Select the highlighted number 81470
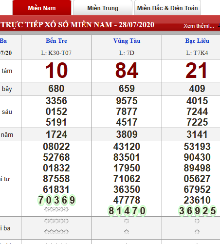The height and width of the screenshot is (244, 220). click(127, 211)
